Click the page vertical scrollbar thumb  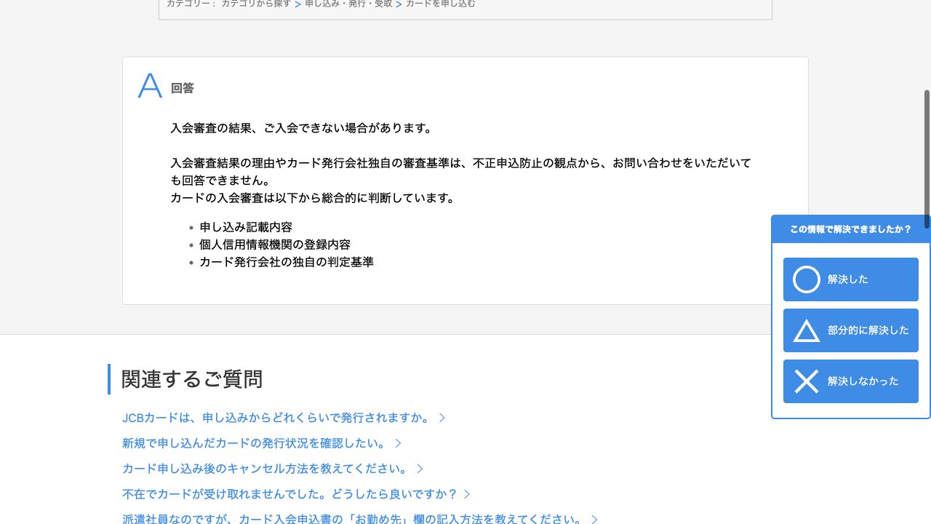[x=927, y=159]
